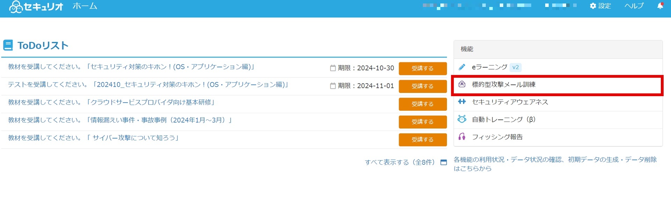Viewport: 671px width, 203px height.
Task: Open the ヘルプ menu
Action: click(634, 6)
